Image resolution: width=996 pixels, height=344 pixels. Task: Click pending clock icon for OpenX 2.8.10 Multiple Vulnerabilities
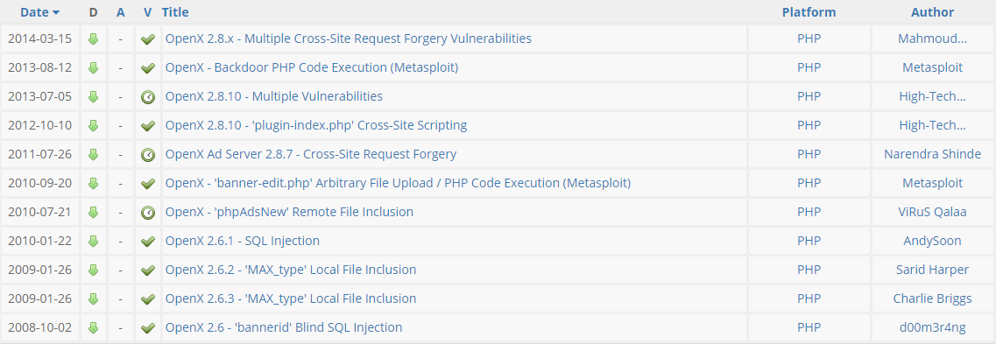click(148, 97)
